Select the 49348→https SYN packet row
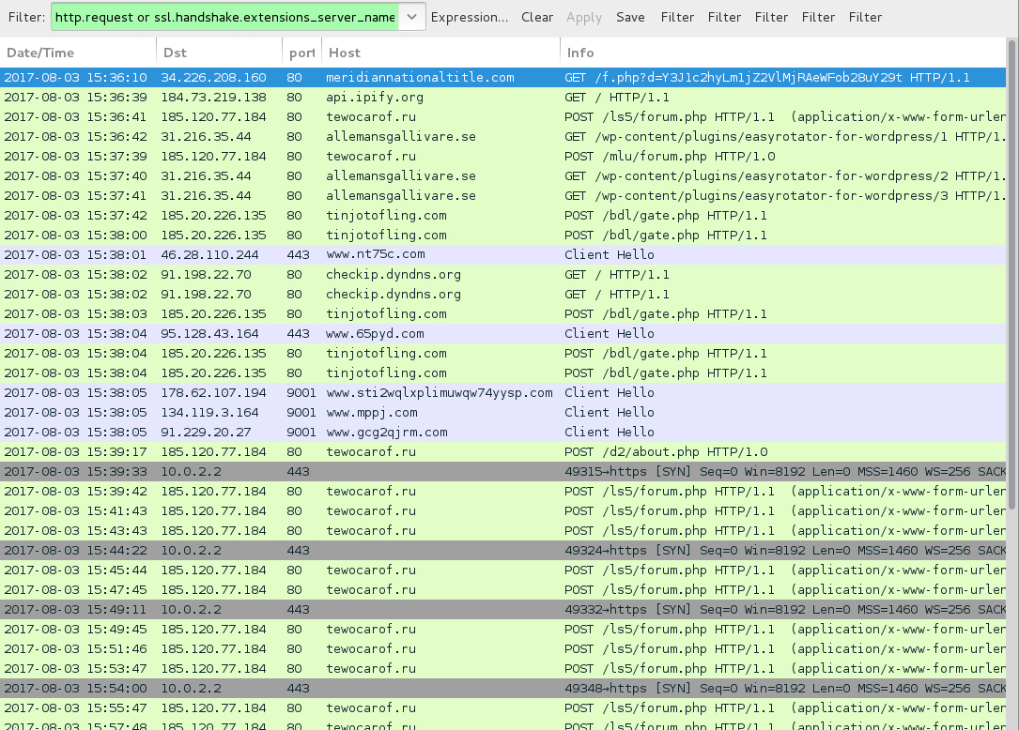Image resolution: width=1019 pixels, height=730 pixels. 503,688
